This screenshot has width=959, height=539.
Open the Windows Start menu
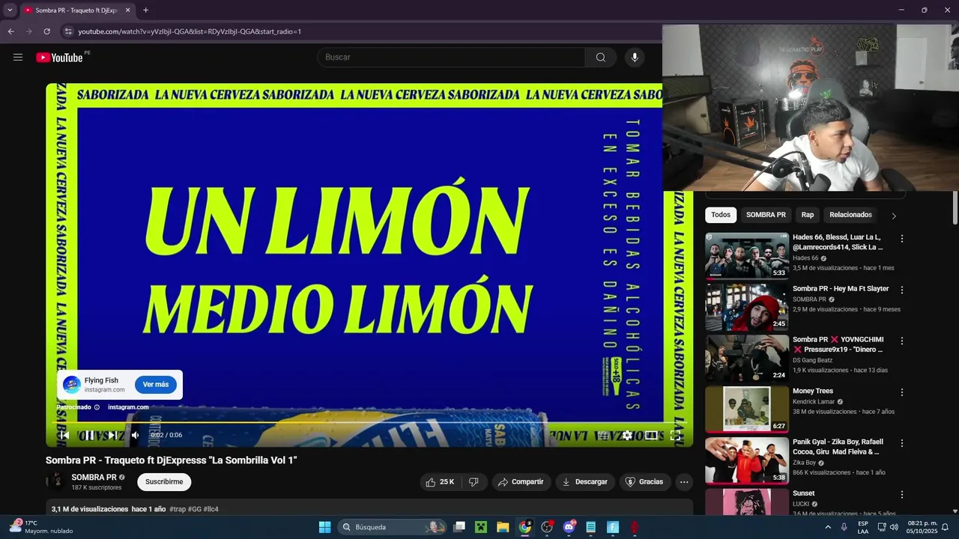pyautogui.click(x=324, y=527)
